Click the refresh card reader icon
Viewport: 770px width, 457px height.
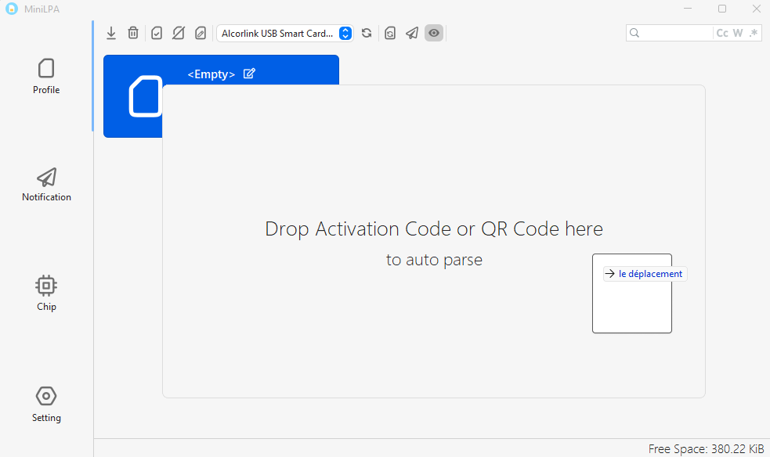[x=367, y=33]
